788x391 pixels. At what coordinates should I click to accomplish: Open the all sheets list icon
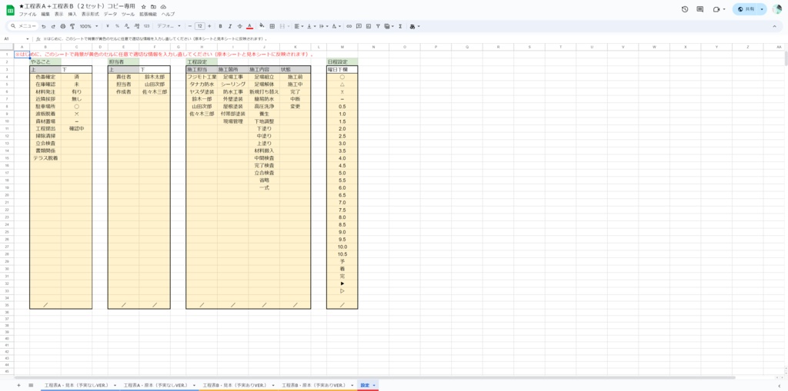click(31, 385)
